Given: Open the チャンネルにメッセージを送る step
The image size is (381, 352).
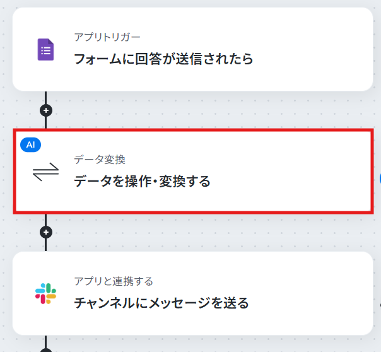Looking at the screenshot, I should [x=161, y=303].
